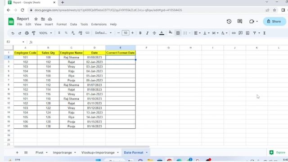Click the Move to folder icon
Screen dimensions: 288x162
pos(43,19)
